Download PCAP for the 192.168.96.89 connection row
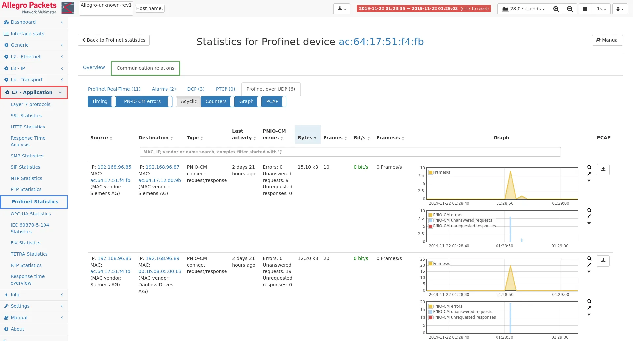The image size is (633, 341). click(603, 261)
